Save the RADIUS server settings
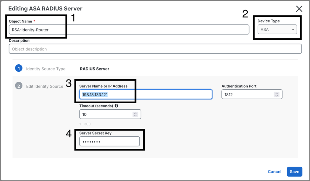 tap(294, 171)
